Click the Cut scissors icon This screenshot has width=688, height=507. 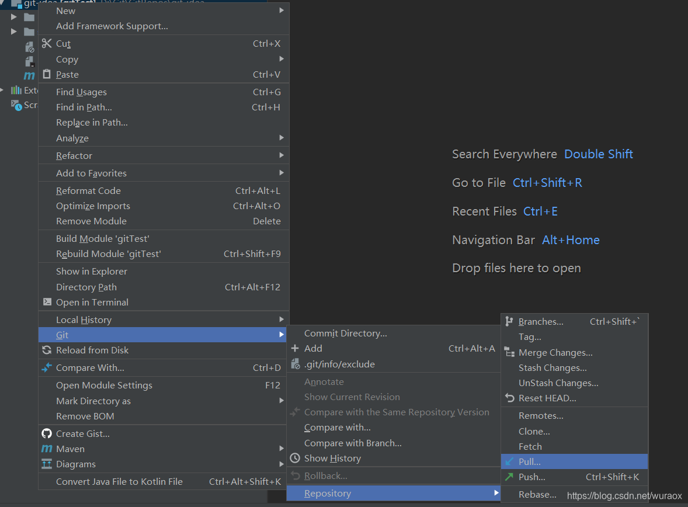(x=47, y=43)
